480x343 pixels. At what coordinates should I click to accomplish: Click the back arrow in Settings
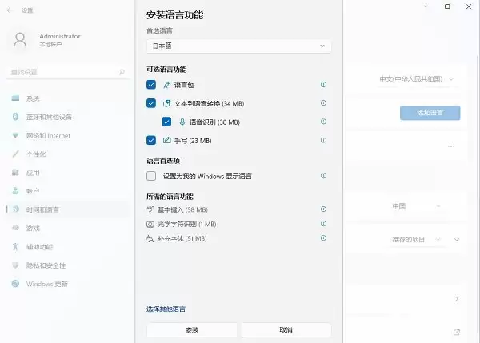(10, 10)
